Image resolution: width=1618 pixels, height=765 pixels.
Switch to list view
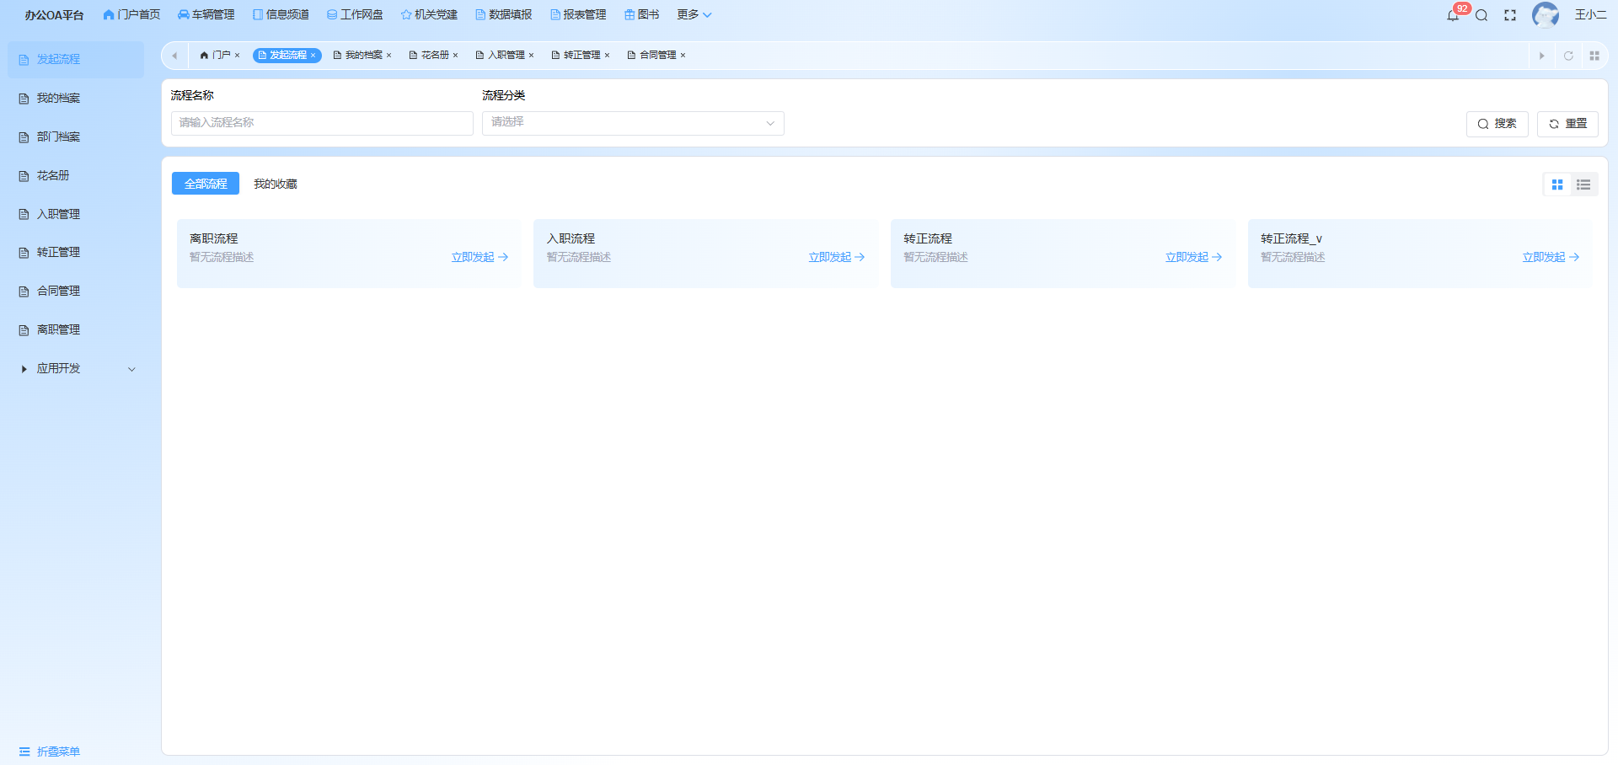coord(1583,185)
